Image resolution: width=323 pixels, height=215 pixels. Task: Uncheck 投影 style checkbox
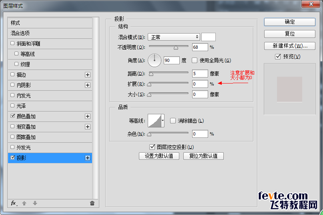(x=12, y=157)
